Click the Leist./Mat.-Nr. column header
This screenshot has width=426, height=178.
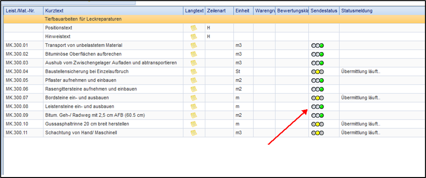(x=23, y=11)
